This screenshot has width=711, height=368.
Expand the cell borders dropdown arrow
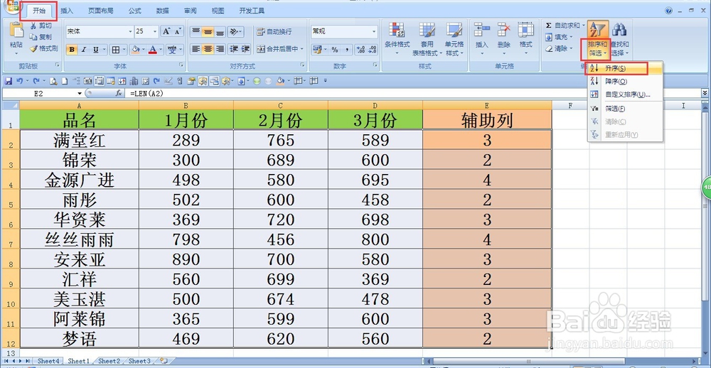[124, 50]
